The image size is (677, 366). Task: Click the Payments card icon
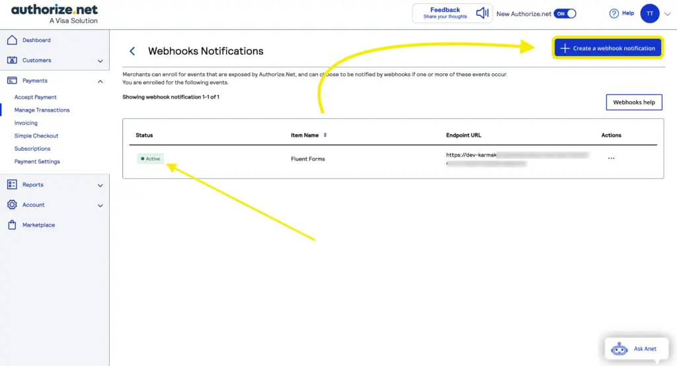(12, 81)
